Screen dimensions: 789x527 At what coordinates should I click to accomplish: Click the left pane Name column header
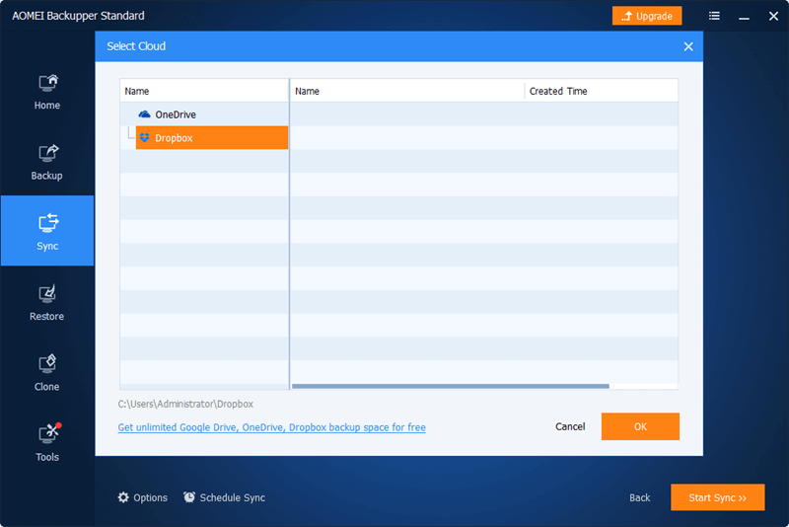click(x=204, y=91)
